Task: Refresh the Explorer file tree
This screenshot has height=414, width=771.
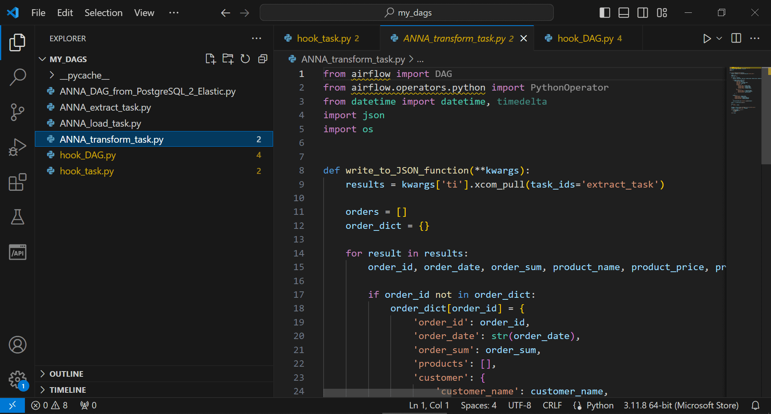Action: pyautogui.click(x=245, y=59)
